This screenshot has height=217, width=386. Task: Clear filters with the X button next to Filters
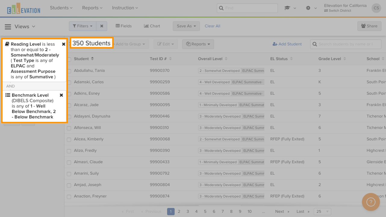(x=102, y=26)
